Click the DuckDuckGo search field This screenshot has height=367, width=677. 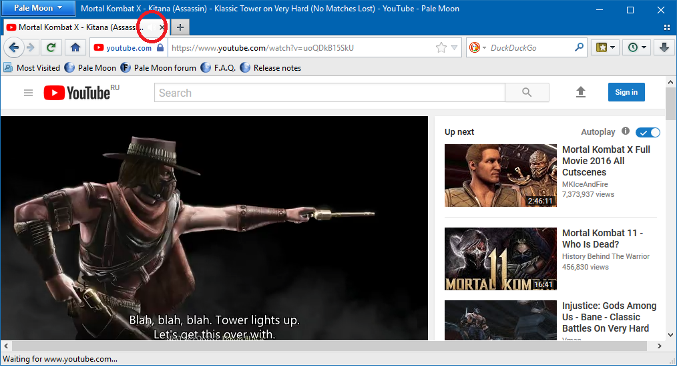pyautogui.click(x=531, y=47)
